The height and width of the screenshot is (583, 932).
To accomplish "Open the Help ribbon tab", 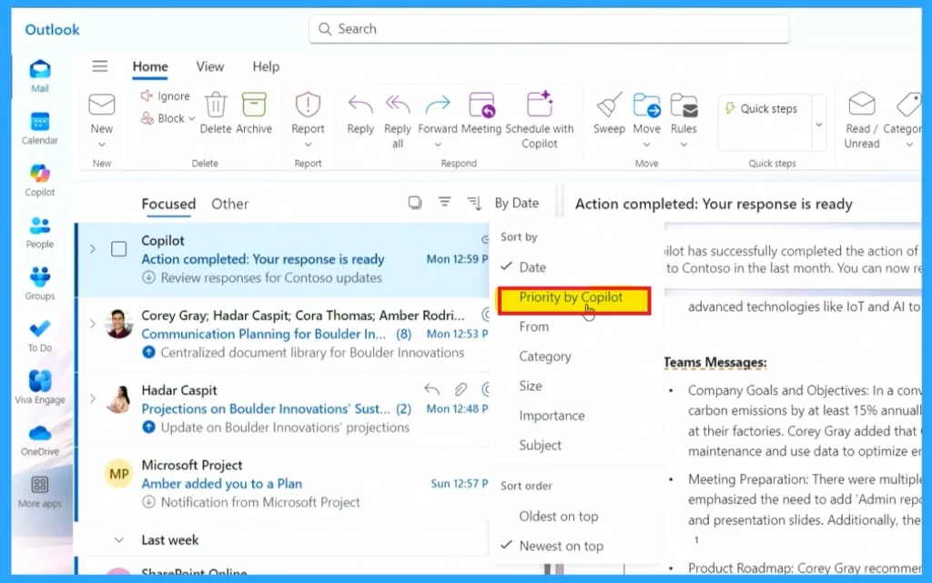I will click(x=266, y=66).
